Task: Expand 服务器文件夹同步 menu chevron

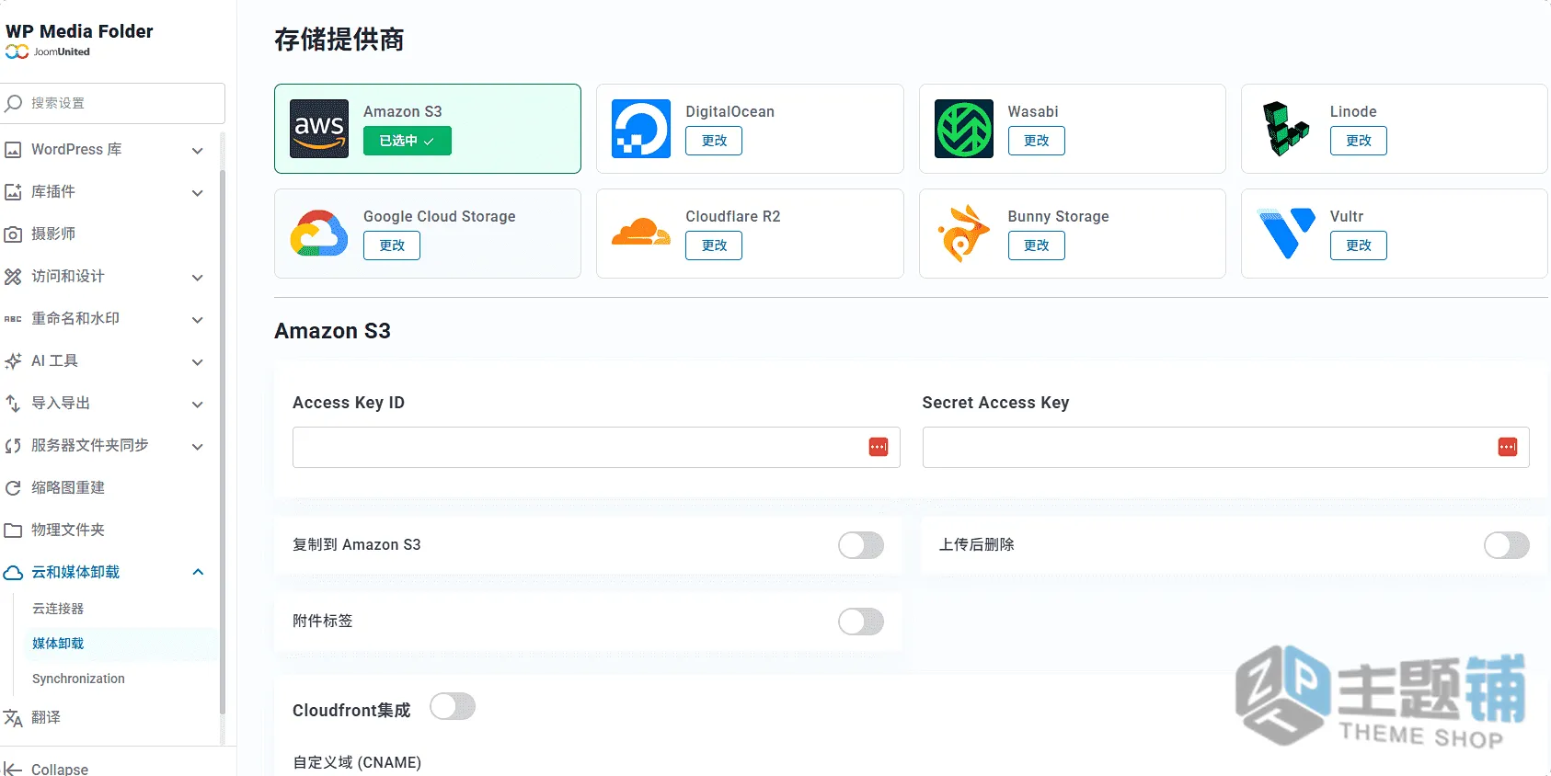Action: coord(198,446)
